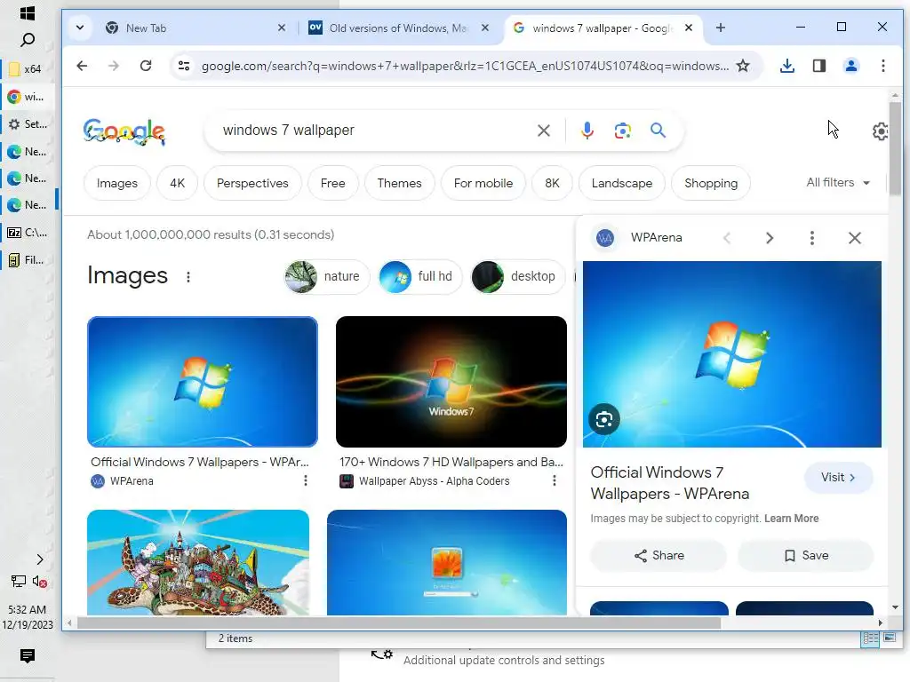Screen dimensions: 910x682
Task: Open a new Chrome tab with plus
Action: pos(720,28)
